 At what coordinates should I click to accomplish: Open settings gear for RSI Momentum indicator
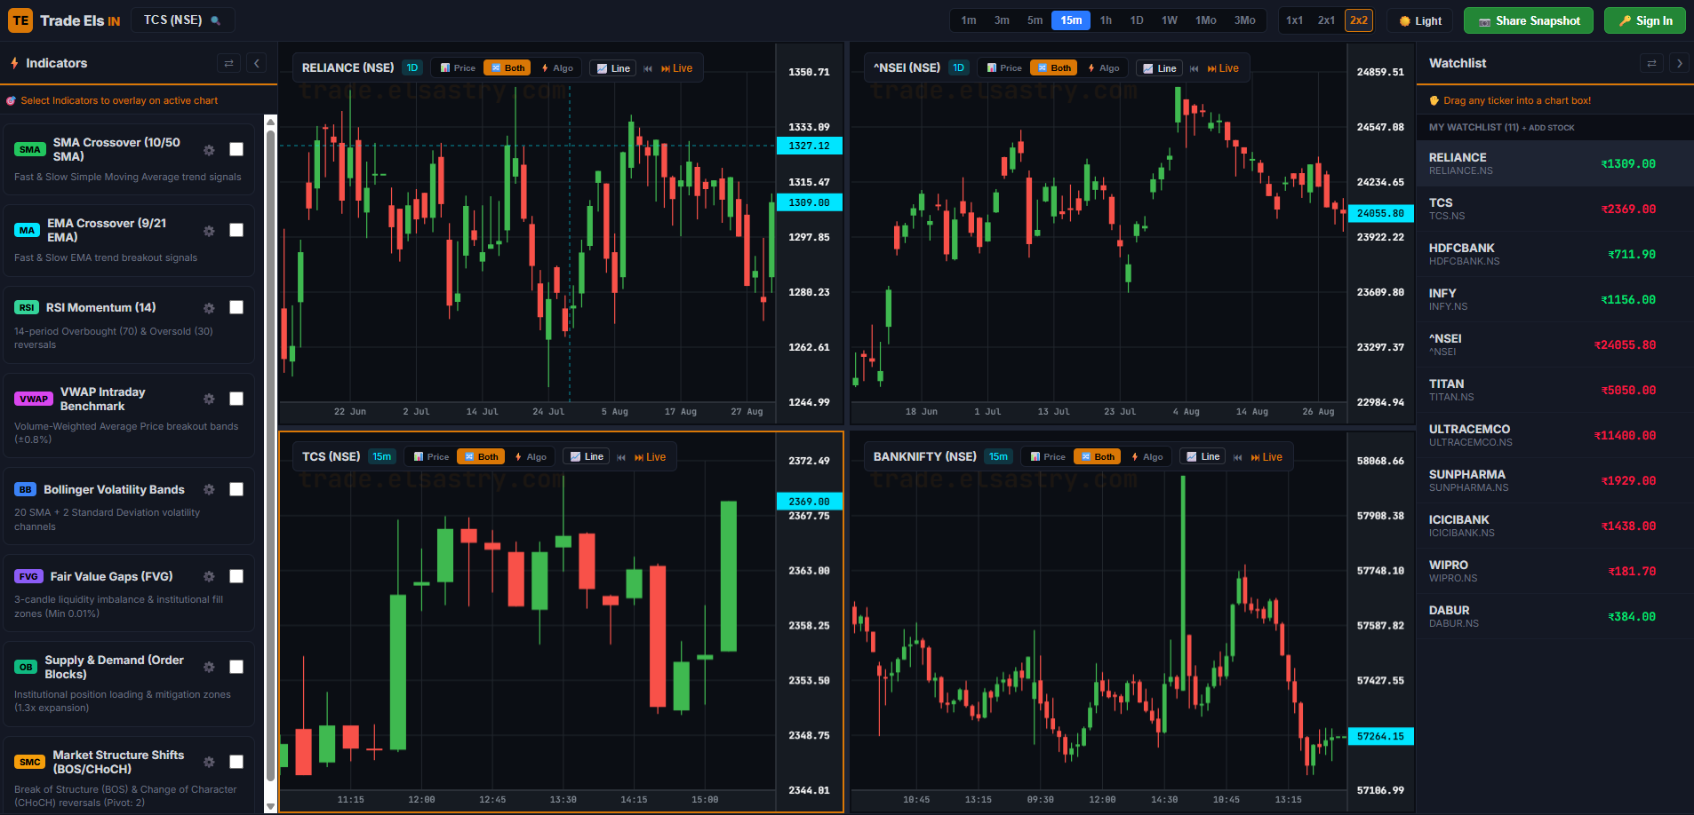click(209, 308)
